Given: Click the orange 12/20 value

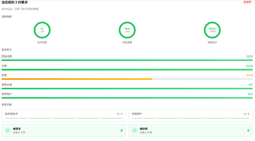Looking at the screenshot, I should (249, 75).
